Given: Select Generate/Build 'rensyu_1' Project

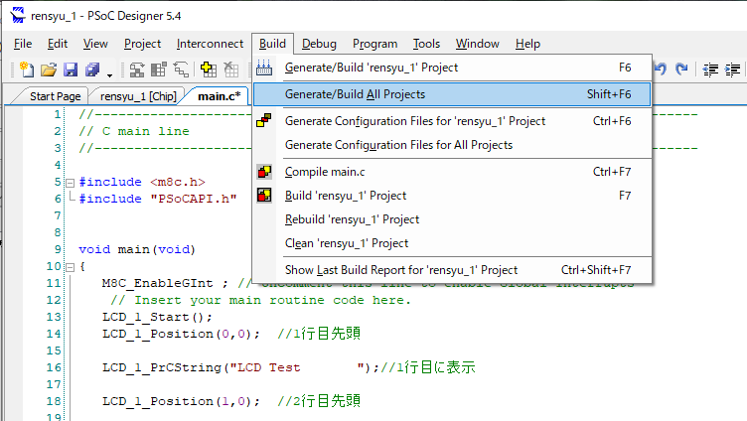Looking at the screenshot, I should click(452, 68).
